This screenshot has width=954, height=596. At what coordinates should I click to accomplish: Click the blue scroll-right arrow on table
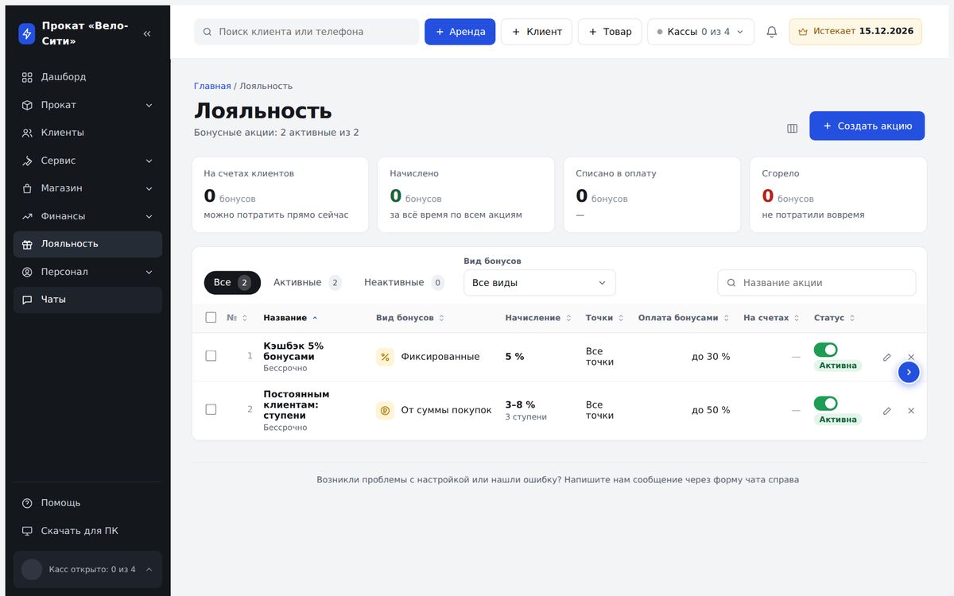click(909, 372)
